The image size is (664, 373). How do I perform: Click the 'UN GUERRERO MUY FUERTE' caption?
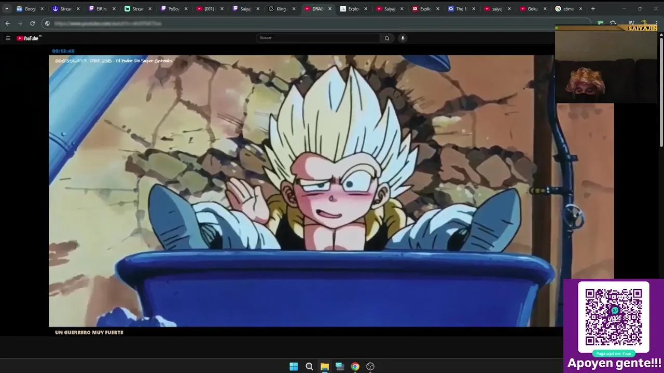point(89,333)
